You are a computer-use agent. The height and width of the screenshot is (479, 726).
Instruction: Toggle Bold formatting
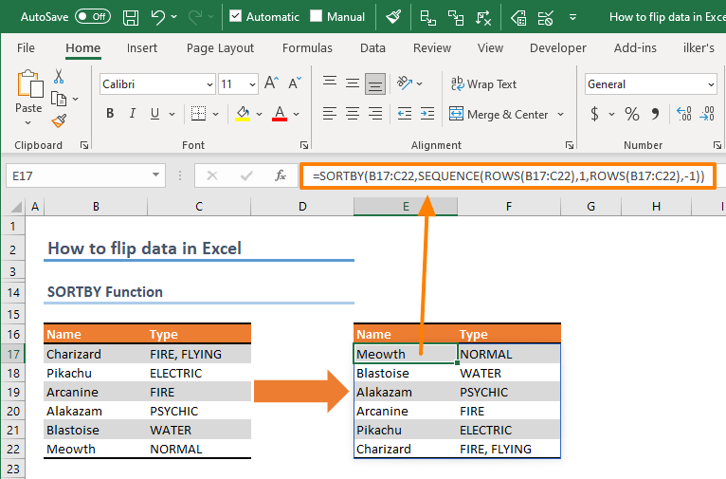point(110,114)
